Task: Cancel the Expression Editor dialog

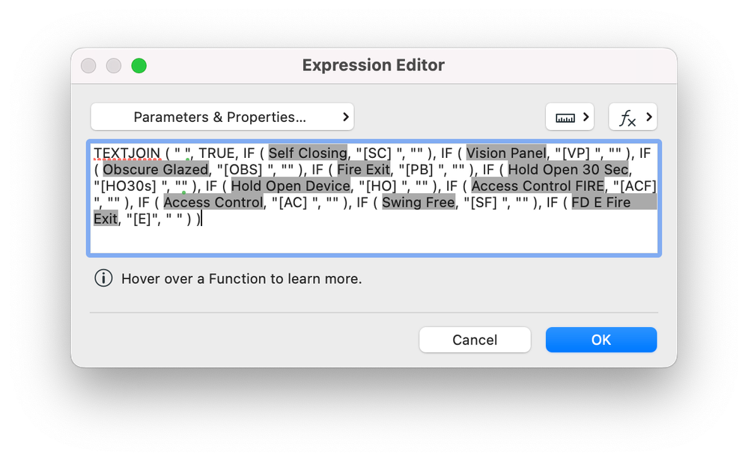Action: coord(475,340)
